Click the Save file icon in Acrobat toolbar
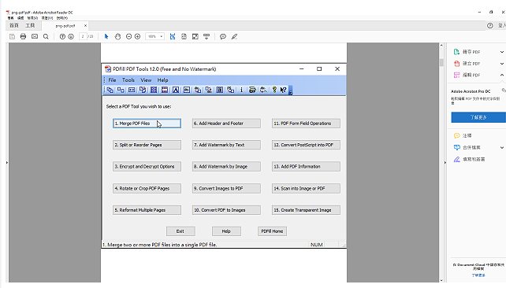506x288 pixels. tap(12, 36)
